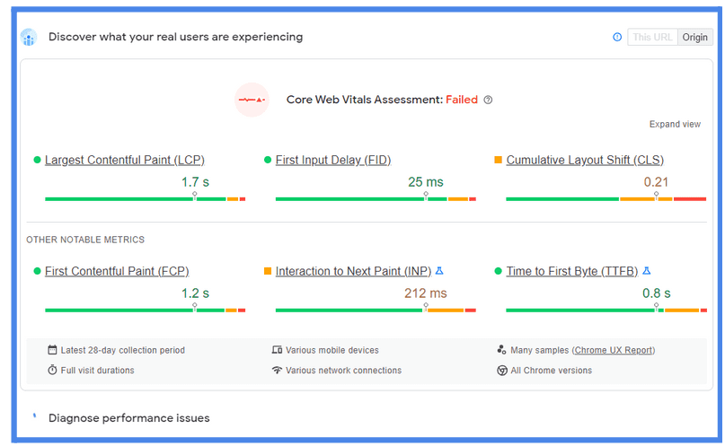Expand view of the metrics
Screen dimensions: 725x446
(x=675, y=124)
